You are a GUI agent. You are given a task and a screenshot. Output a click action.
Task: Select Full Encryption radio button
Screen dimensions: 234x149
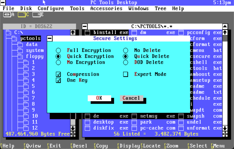58,50
